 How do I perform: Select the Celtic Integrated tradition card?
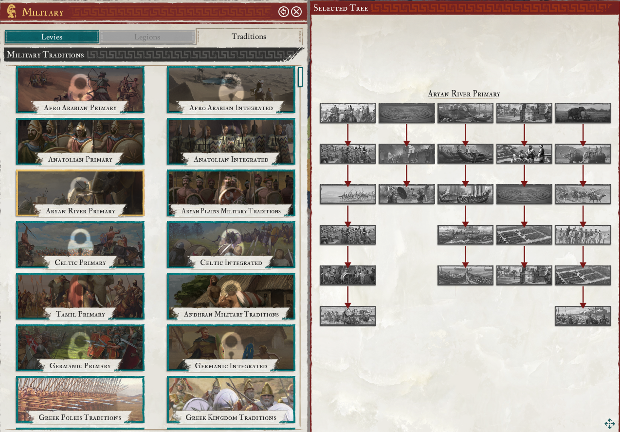(231, 245)
